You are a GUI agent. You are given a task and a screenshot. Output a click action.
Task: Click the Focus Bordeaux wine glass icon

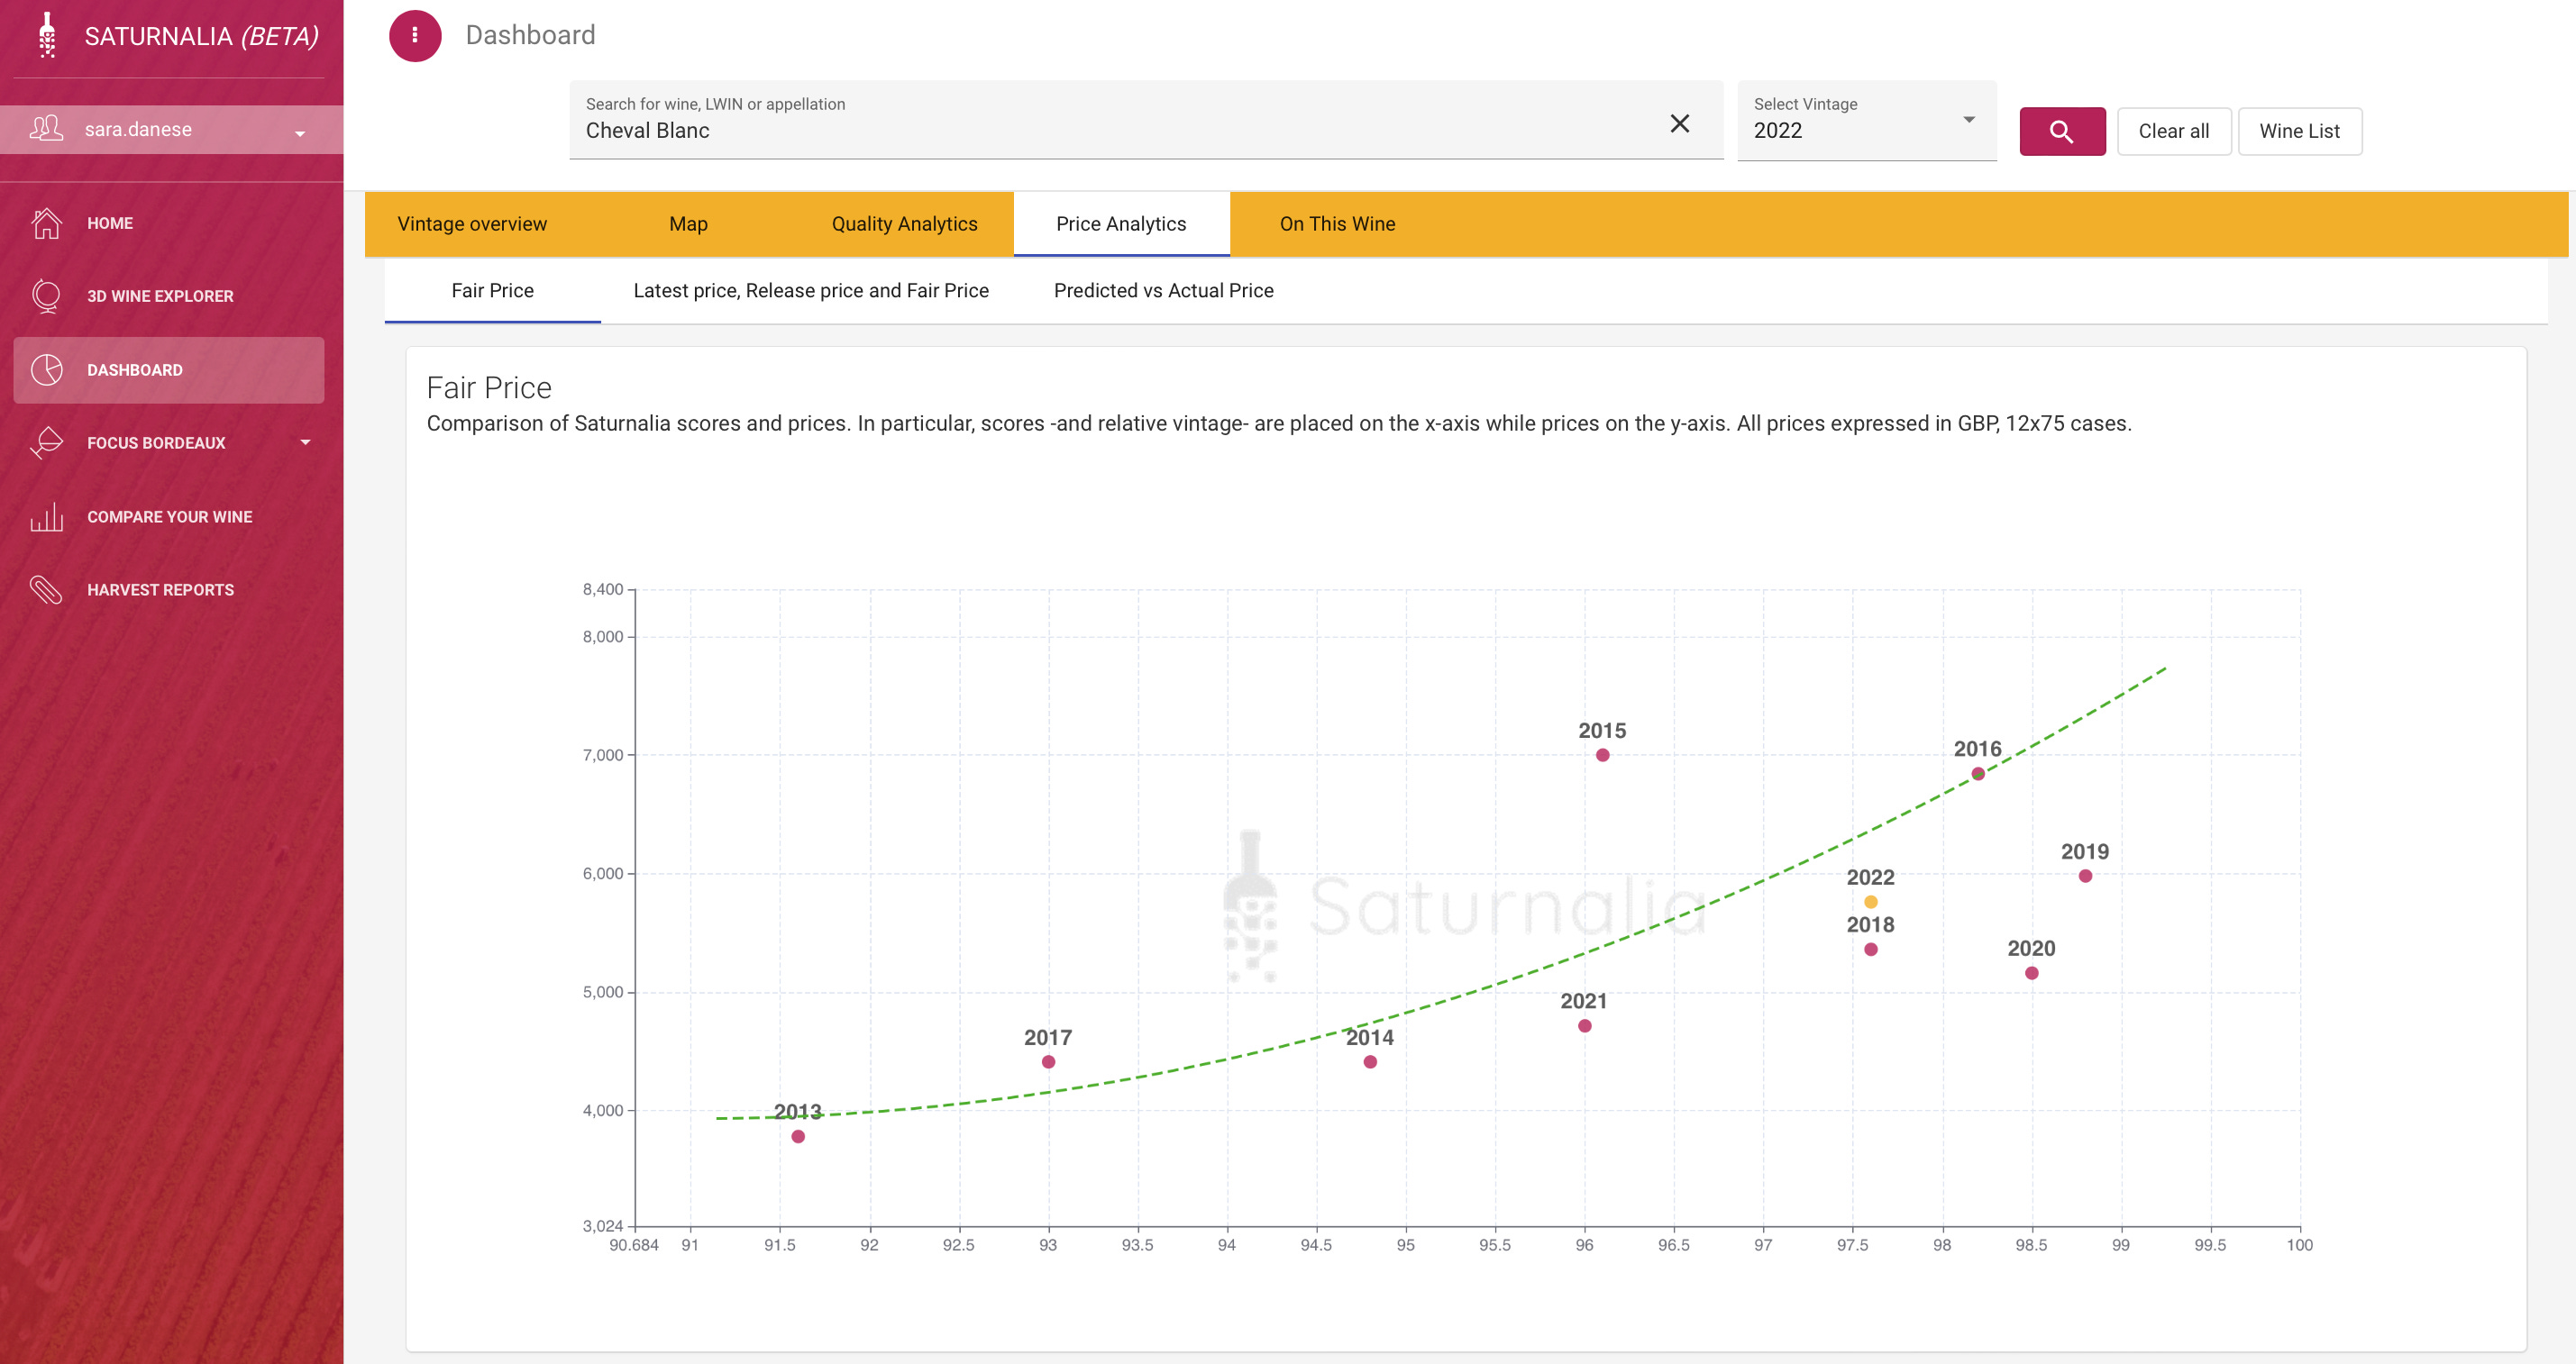click(46, 442)
